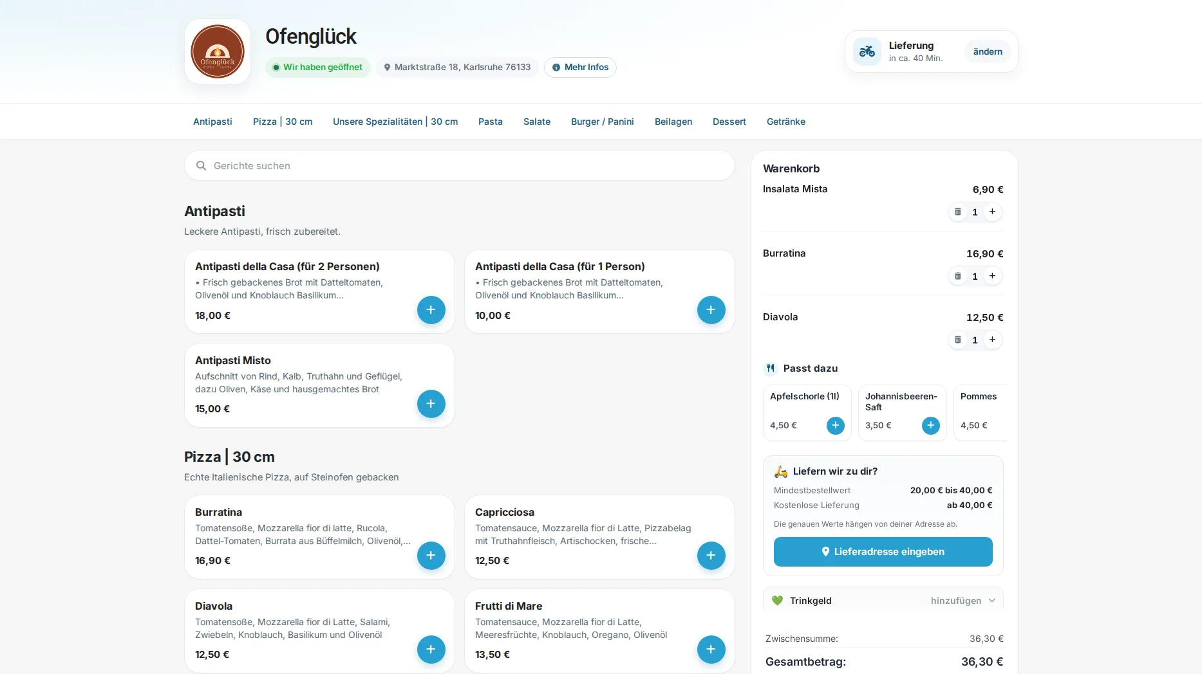Open Beilagen category
Image resolution: width=1202 pixels, height=674 pixels.
tap(673, 122)
